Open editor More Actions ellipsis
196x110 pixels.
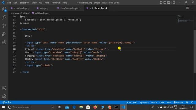(192, 8)
